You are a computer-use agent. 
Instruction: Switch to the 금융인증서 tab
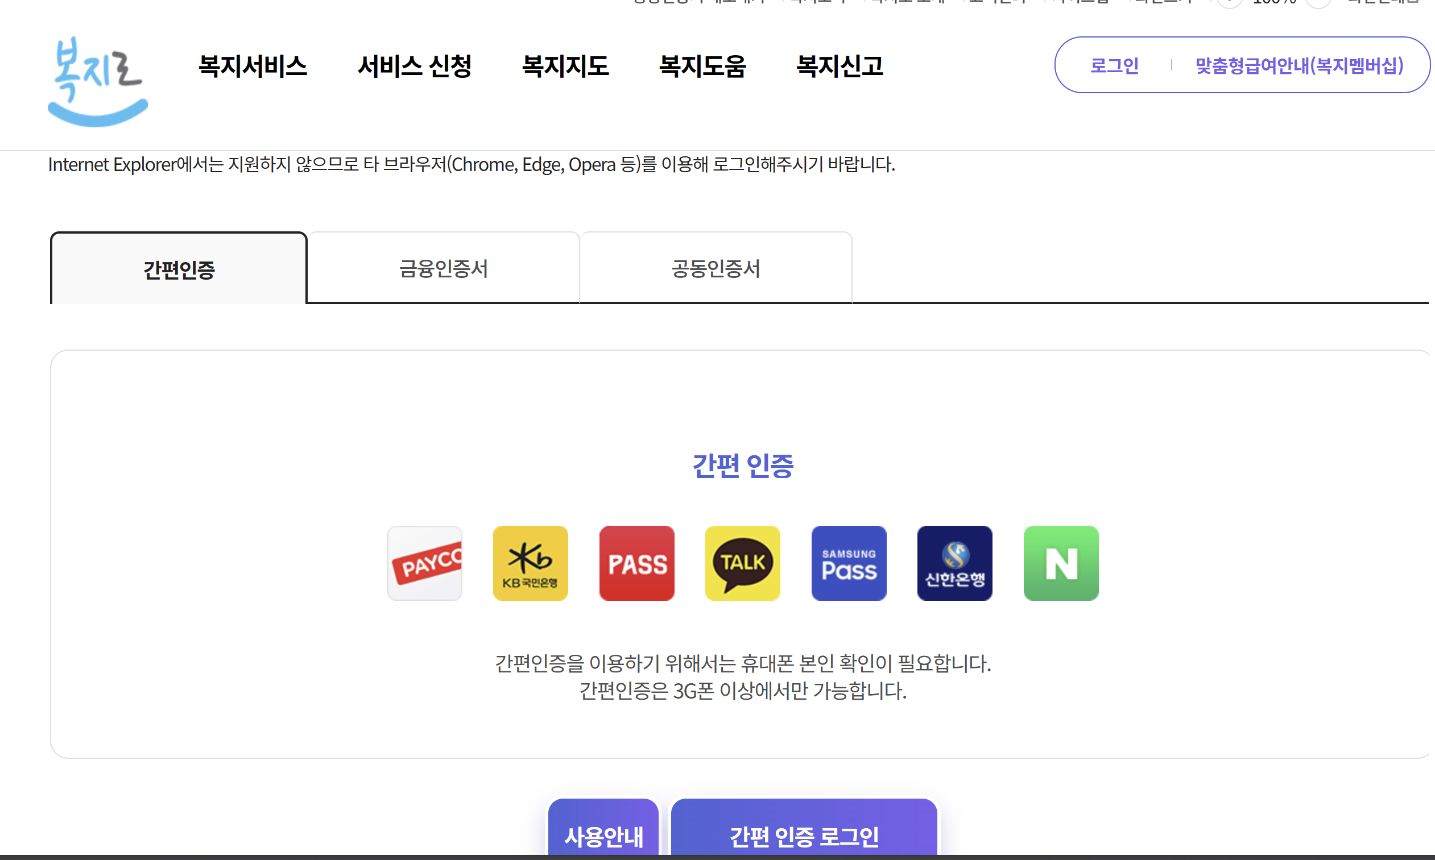(x=444, y=268)
